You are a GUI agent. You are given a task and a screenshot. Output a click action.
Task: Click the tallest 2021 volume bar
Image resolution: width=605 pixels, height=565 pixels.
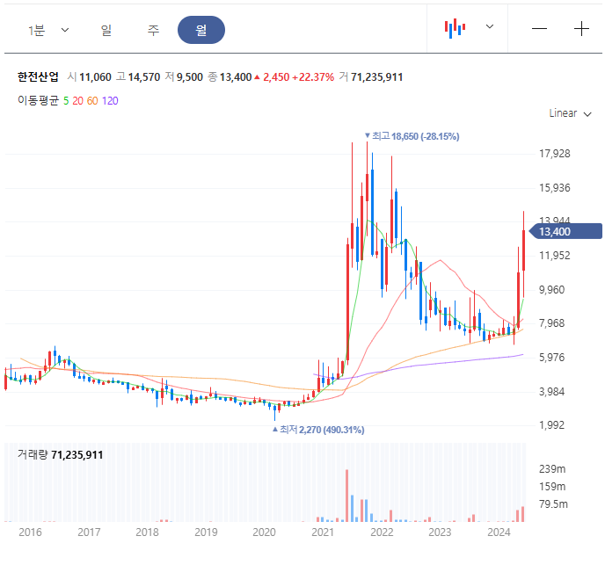[346, 496]
